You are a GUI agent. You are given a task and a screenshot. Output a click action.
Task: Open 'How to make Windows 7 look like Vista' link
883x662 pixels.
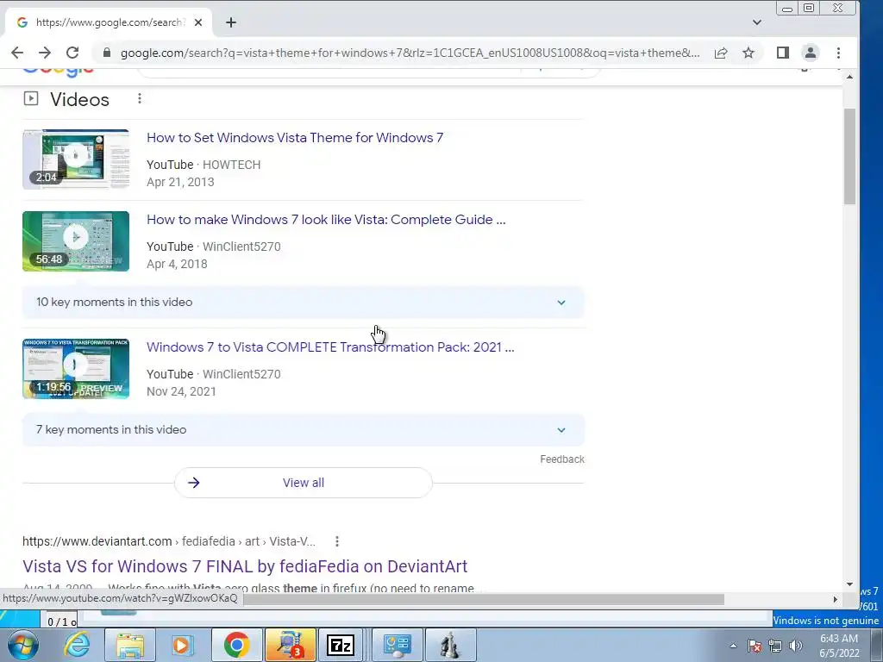click(x=326, y=220)
